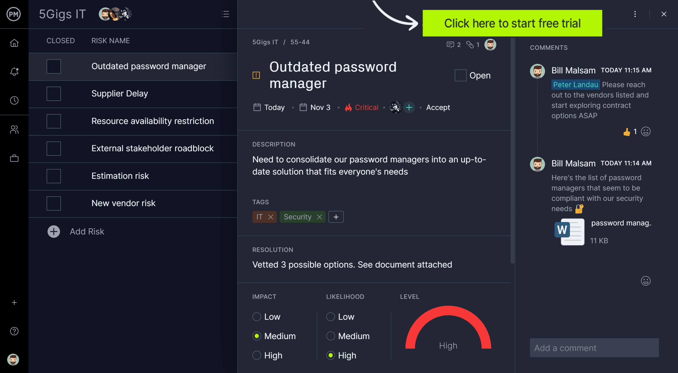Add emoji reaction to 11:14 AM comment
The height and width of the screenshot is (373, 678).
pos(646,281)
